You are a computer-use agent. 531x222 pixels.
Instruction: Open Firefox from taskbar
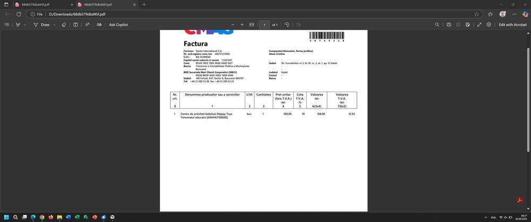pos(50,217)
